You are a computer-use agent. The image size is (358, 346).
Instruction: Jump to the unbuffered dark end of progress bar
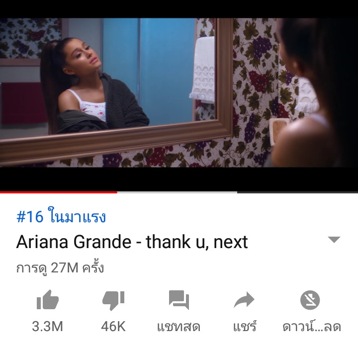(x=297, y=192)
